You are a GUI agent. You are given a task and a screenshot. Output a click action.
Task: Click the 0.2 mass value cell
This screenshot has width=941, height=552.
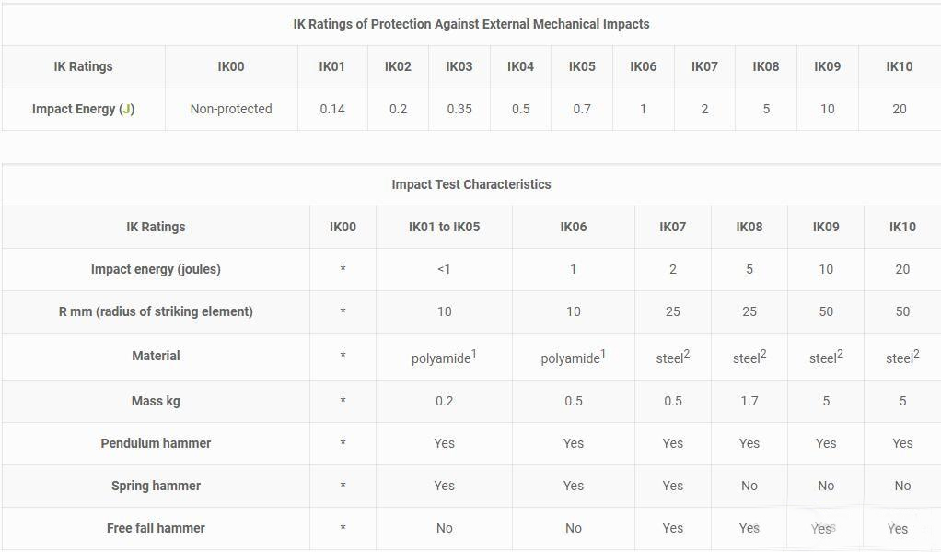[444, 401]
